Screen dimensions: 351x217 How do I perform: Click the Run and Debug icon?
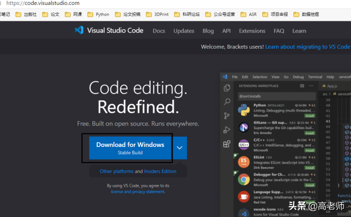click(227, 130)
